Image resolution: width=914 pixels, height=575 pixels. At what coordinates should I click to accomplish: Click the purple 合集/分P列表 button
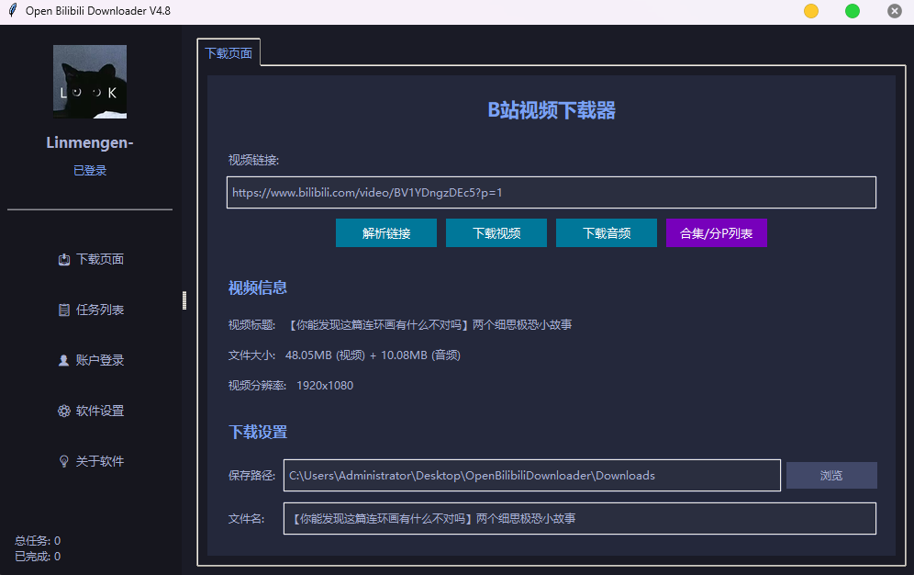coord(717,233)
